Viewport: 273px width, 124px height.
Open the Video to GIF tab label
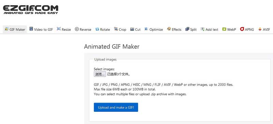point(43,30)
